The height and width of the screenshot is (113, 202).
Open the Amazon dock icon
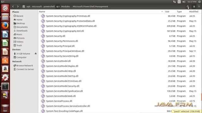tap(5, 69)
